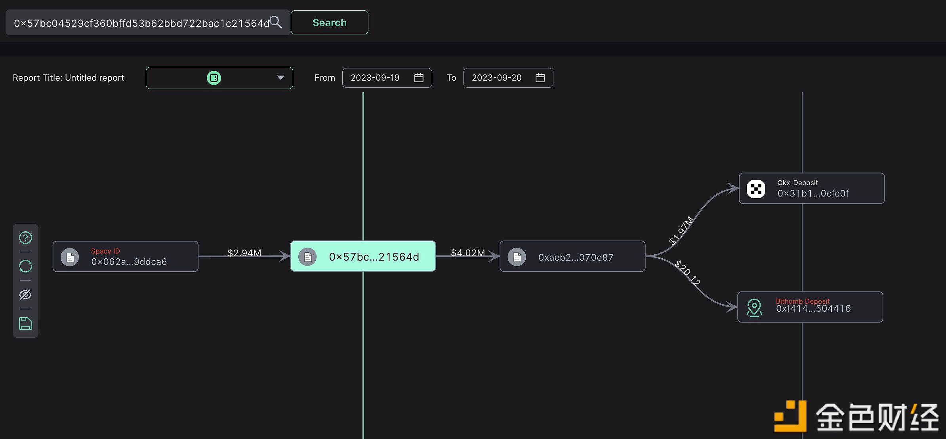This screenshot has height=439, width=946.
Task: Click the $20.12 transfer edge label
Action: 688,273
